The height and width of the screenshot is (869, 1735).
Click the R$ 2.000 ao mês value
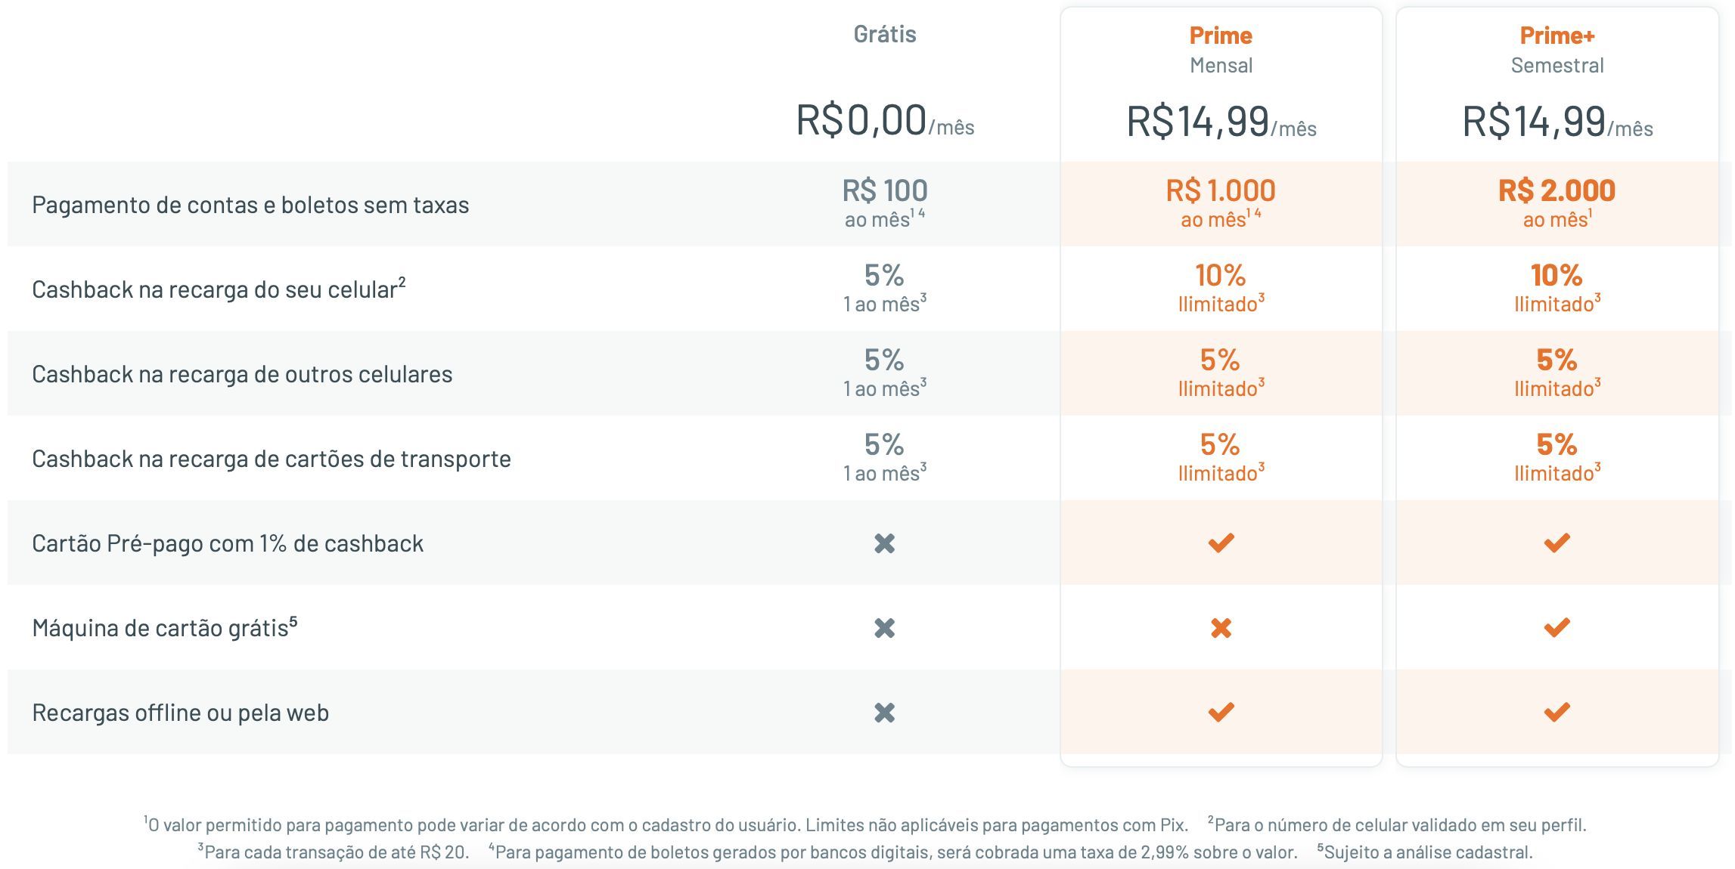coord(1557,203)
